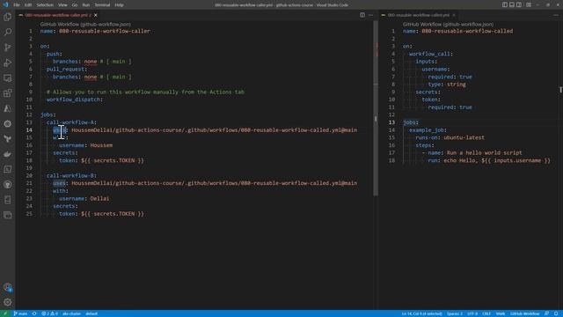The height and width of the screenshot is (317, 563).
Task: Click GitHub Workflow schema in status bar
Action: pyautogui.click(x=524, y=313)
